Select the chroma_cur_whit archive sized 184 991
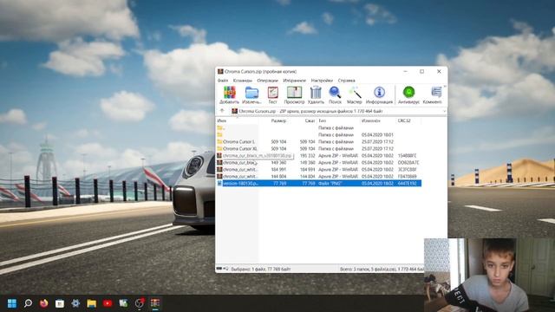 tap(240, 170)
